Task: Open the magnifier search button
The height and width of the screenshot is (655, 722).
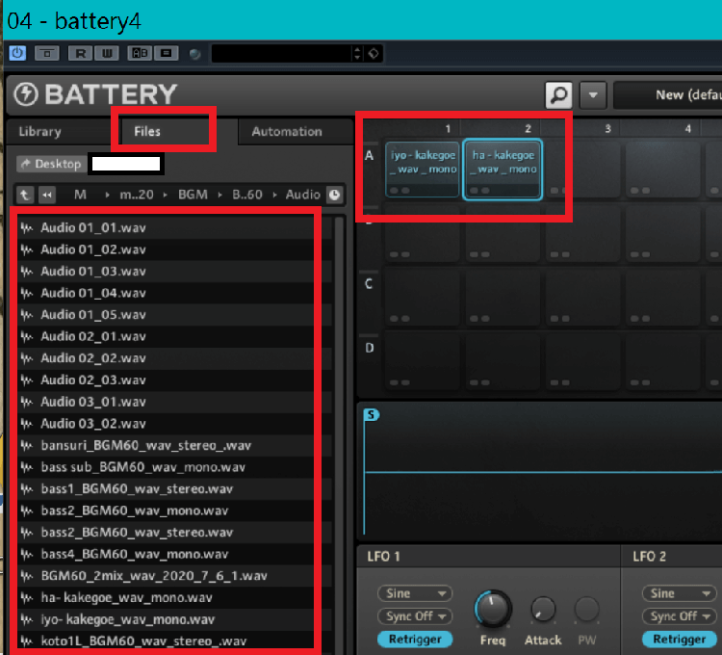Action: (x=558, y=95)
